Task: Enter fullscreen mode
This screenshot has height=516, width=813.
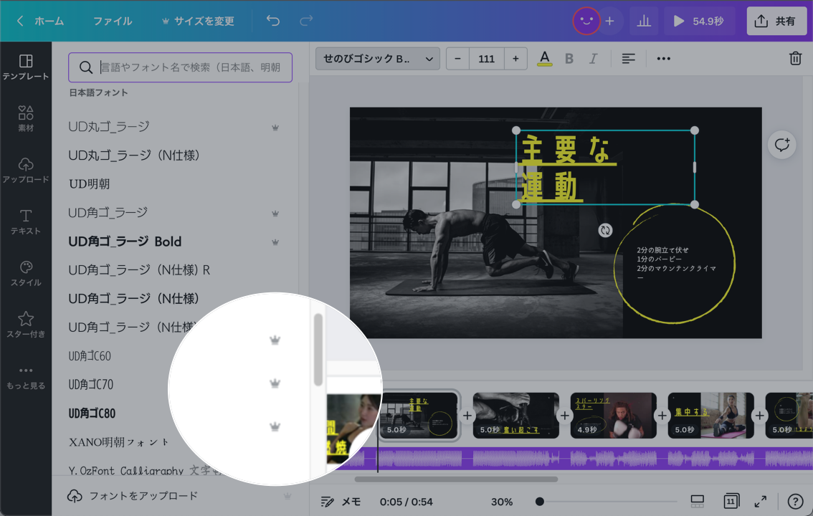Action: point(760,502)
